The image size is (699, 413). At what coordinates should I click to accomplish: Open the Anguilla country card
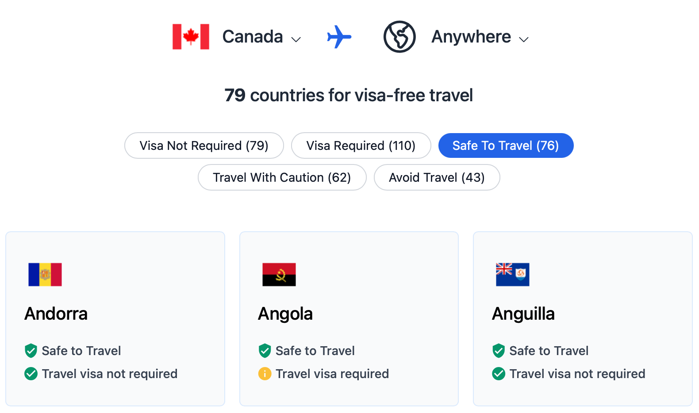click(583, 319)
